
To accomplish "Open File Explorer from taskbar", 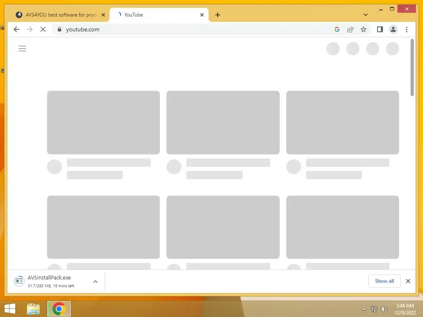I will pyautogui.click(x=33, y=309).
